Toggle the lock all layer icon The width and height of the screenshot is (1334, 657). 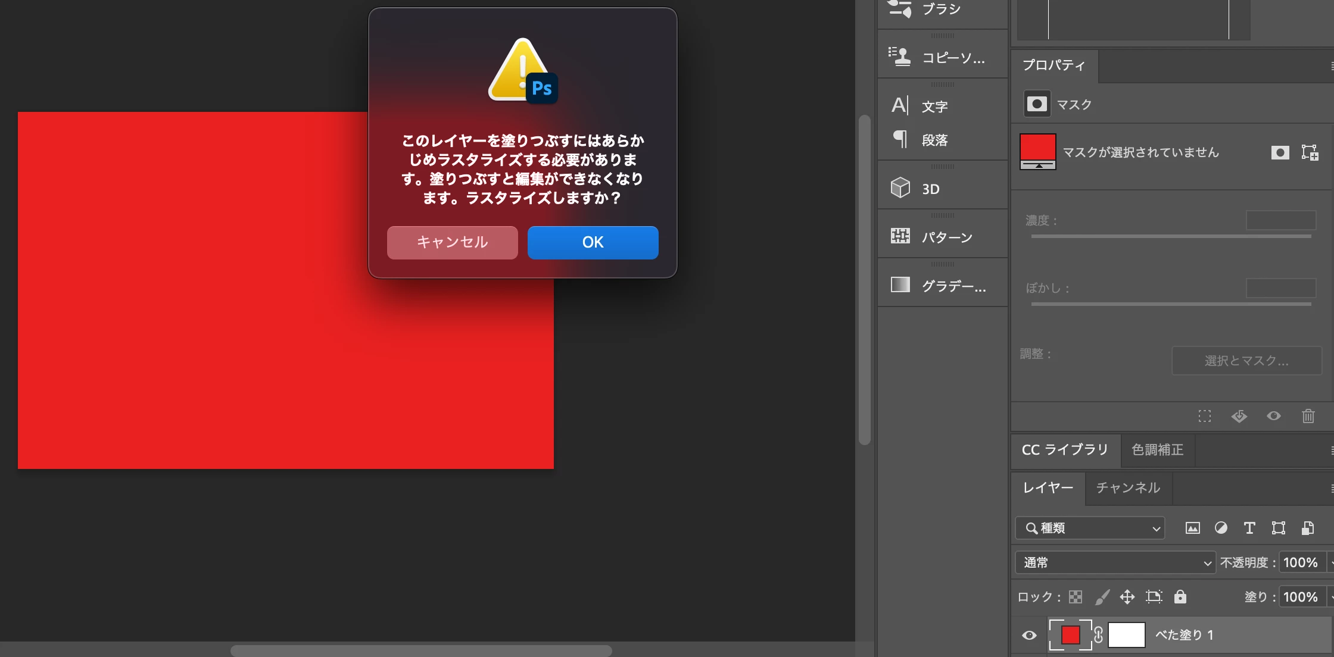pos(1180,596)
